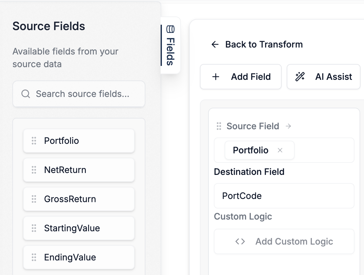Click the search magnifier icon in source fields
This screenshot has width=364, height=275.
point(26,94)
